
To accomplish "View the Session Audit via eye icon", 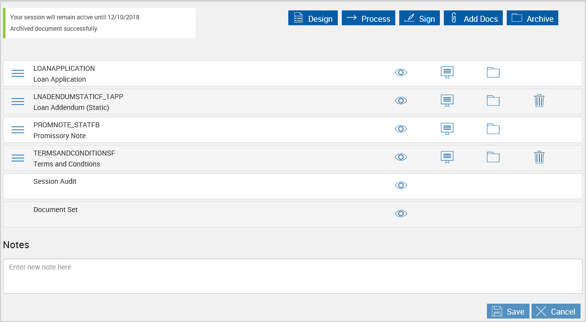I will 401,185.
